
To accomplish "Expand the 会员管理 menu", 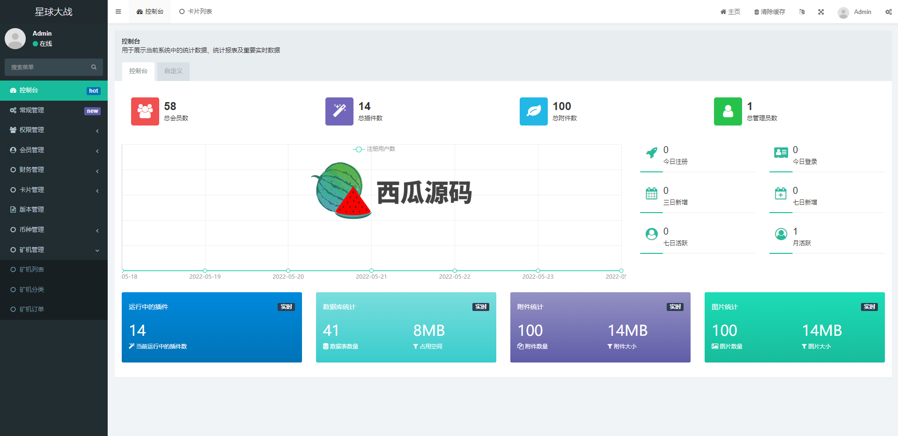I will [x=54, y=150].
